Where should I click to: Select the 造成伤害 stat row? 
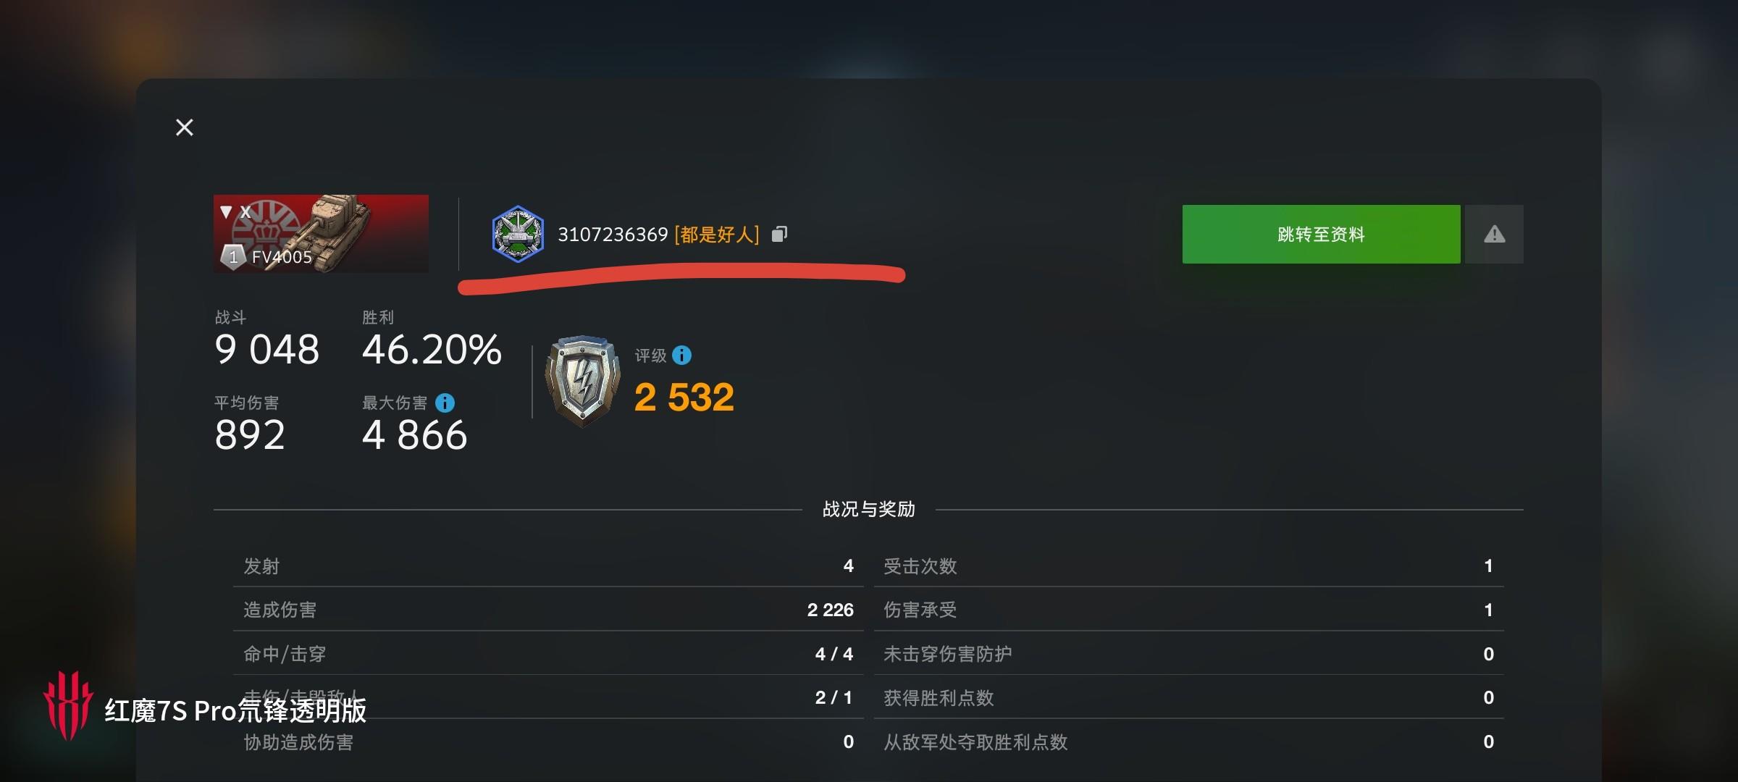tap(548, 610)
